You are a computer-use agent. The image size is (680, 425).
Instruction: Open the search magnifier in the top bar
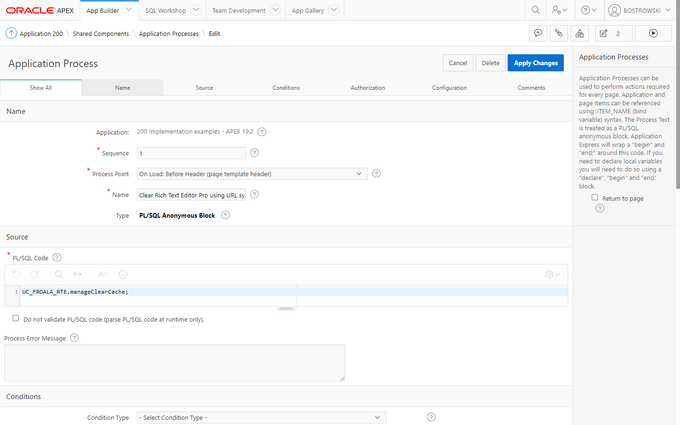[x=535, y=10]
